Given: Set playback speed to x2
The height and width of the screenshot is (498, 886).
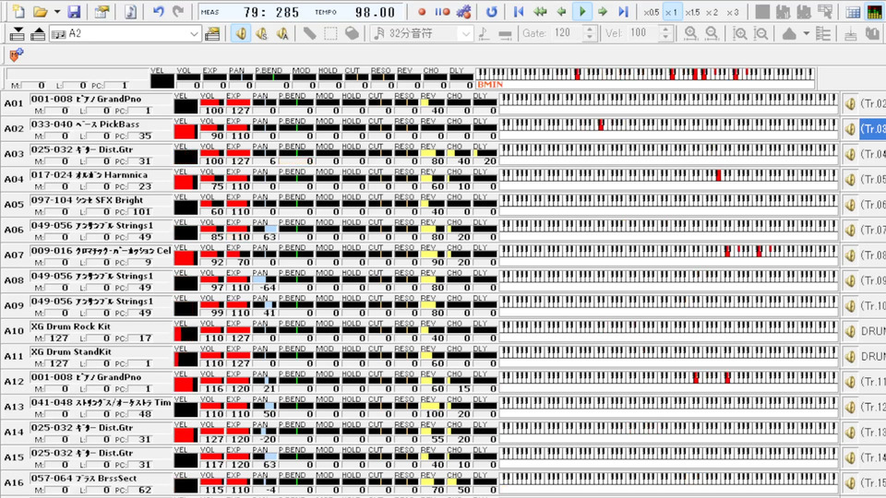Looking at the screenshot, I should pyautogui.click(x=712, y=12).
